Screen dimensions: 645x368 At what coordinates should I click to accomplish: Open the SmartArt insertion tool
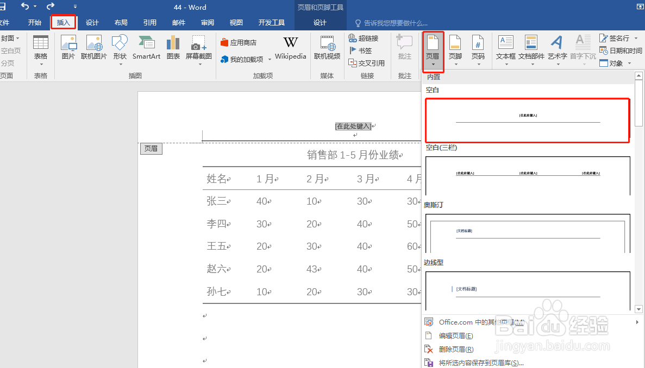point(146,49)
